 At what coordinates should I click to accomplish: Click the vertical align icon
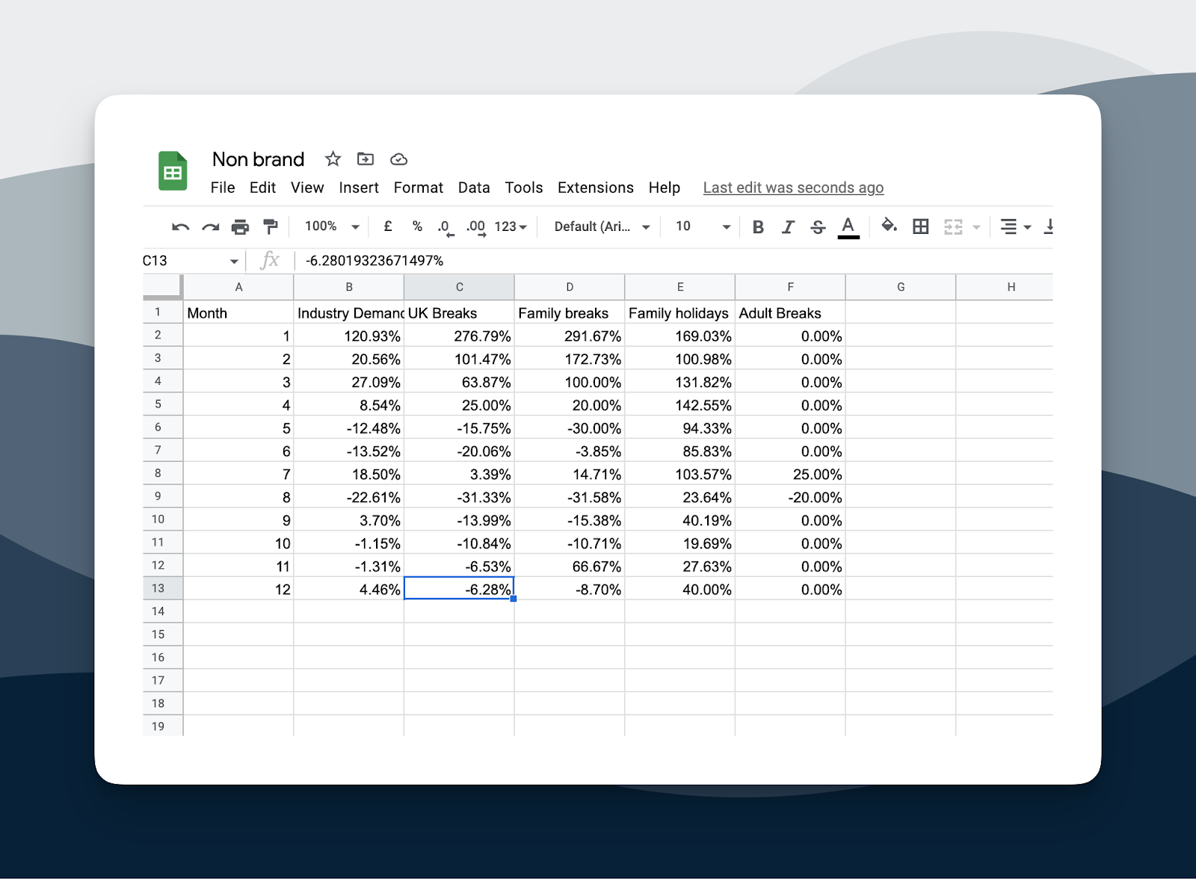point(1048,226)
